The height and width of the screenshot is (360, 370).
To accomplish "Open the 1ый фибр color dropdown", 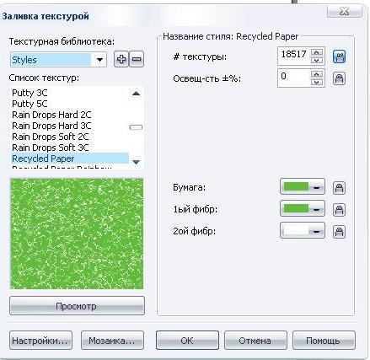I will pyautogui.click(x=303, y=208).
